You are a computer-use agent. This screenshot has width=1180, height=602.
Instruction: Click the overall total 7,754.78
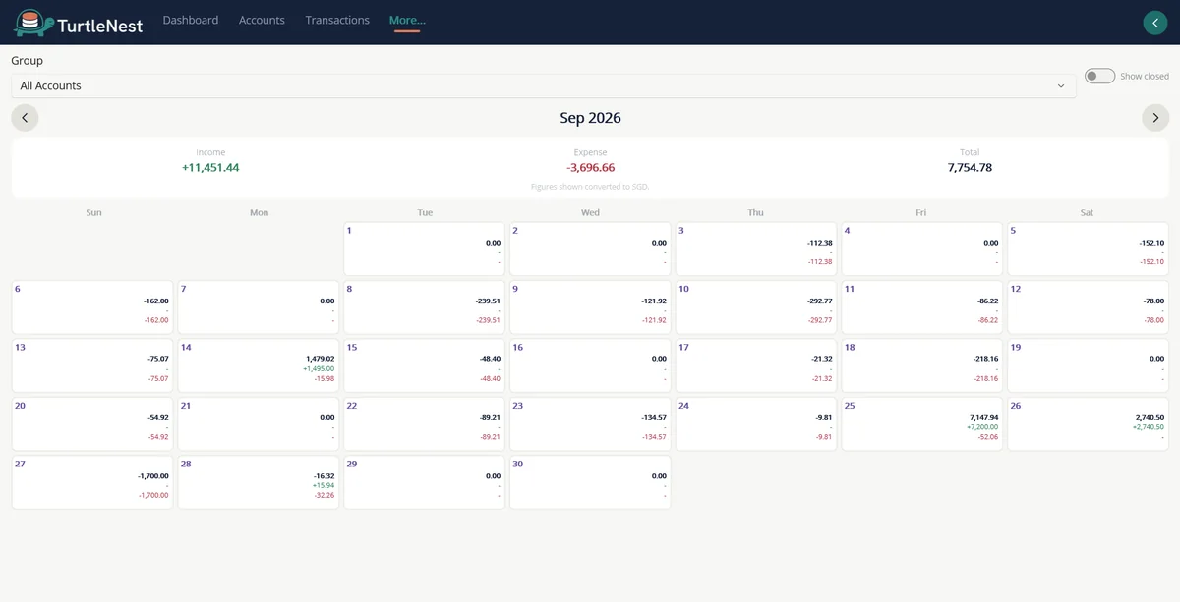970,168
